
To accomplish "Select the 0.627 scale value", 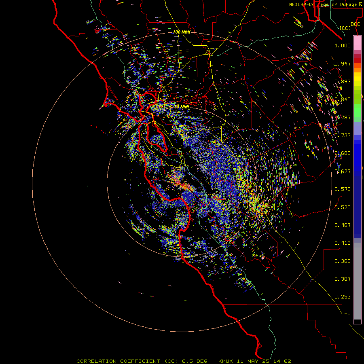I will click(x=343, y=171).
